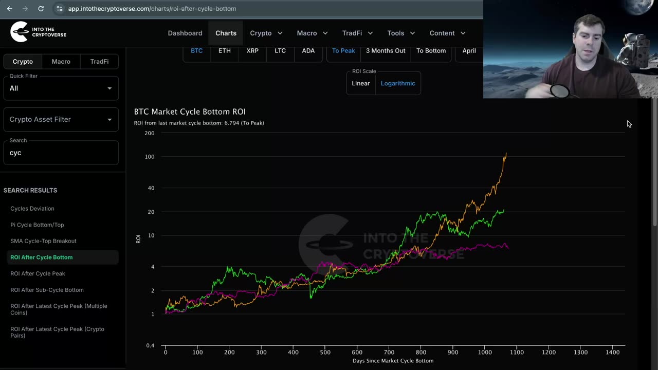658x370 pixels.
Task: Select the XRP coin toggle
Action: (x=252, y=51)
